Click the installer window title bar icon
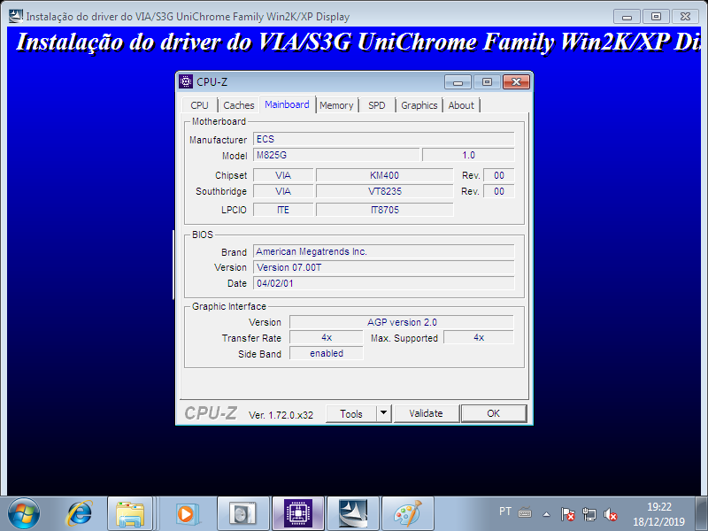 tap(16, 16)
